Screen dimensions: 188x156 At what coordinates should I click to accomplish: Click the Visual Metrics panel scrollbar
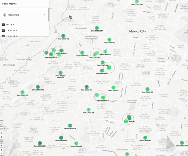point(49,15)
